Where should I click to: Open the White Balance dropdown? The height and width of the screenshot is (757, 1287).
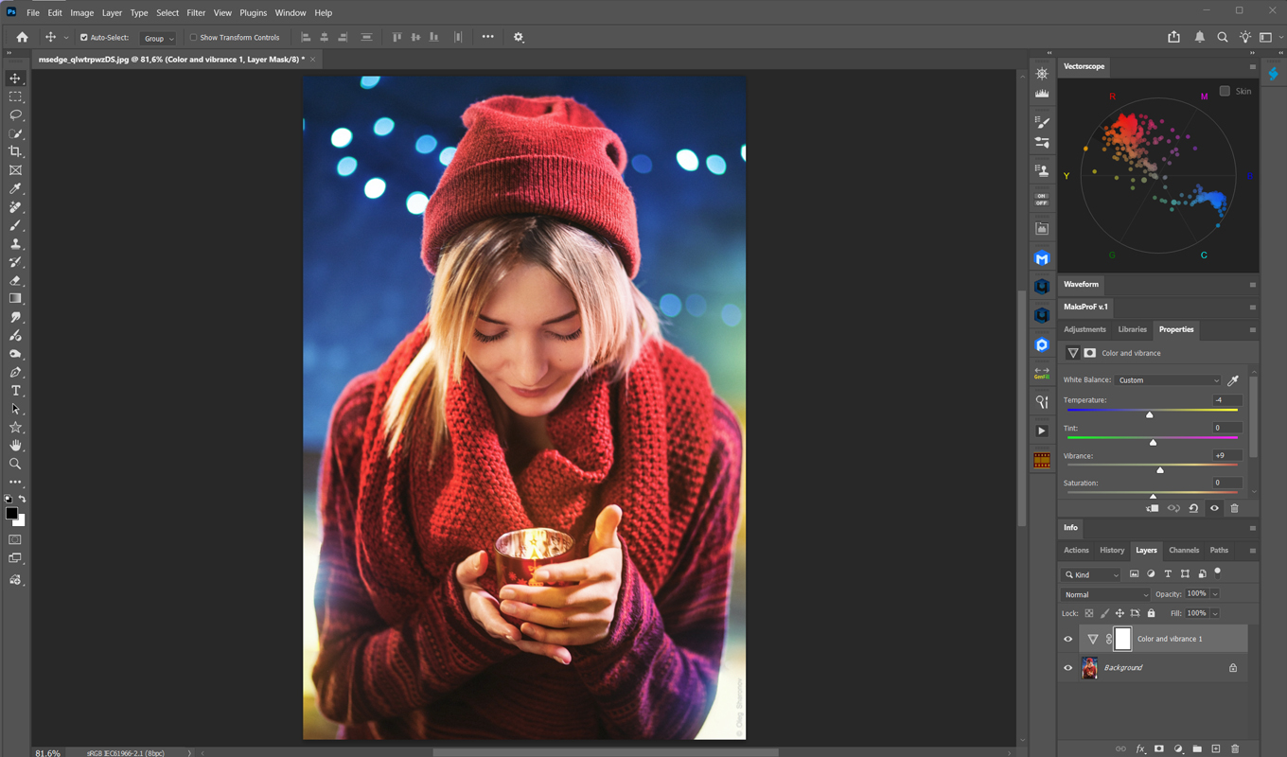click(x=1169, y=380)
